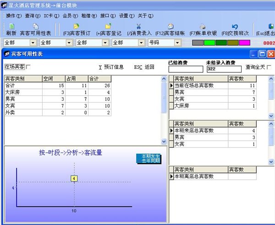Expand the second 全部 filter dropdown

point(69,43)
